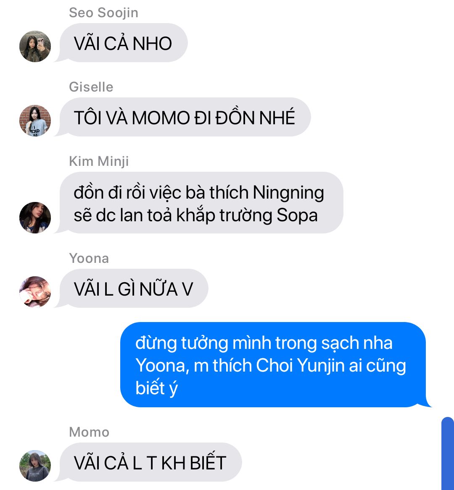Screen dimensions: 454x490
Task: Open Kim Minji's profile picture
Action: point(35,217)
